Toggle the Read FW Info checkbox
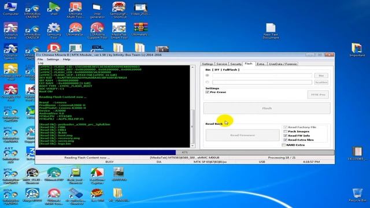This screenshot has height=208, width=370. (285, 136)
